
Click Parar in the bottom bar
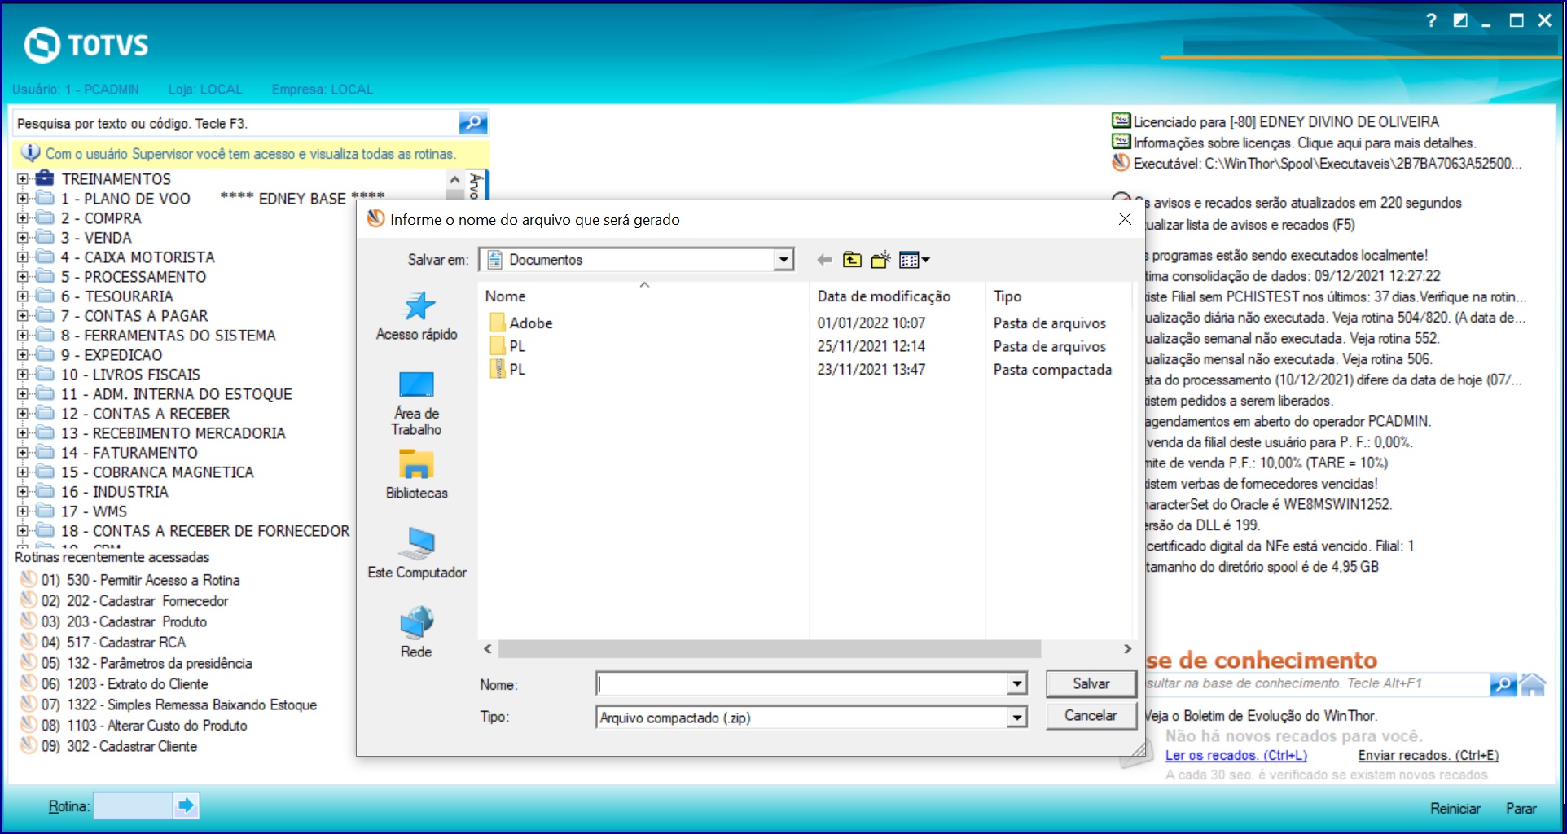1521,809
